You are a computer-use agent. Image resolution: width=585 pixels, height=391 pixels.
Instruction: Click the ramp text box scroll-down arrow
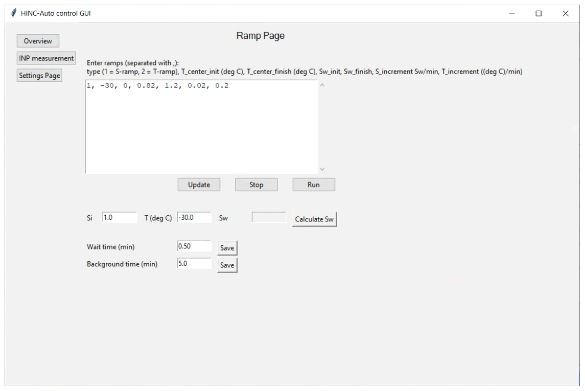click(x=322, y=169)
